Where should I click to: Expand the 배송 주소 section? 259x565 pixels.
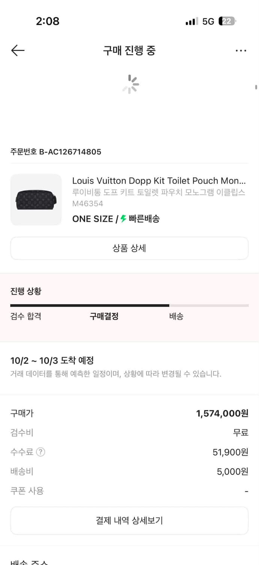(x=29, y=562)
